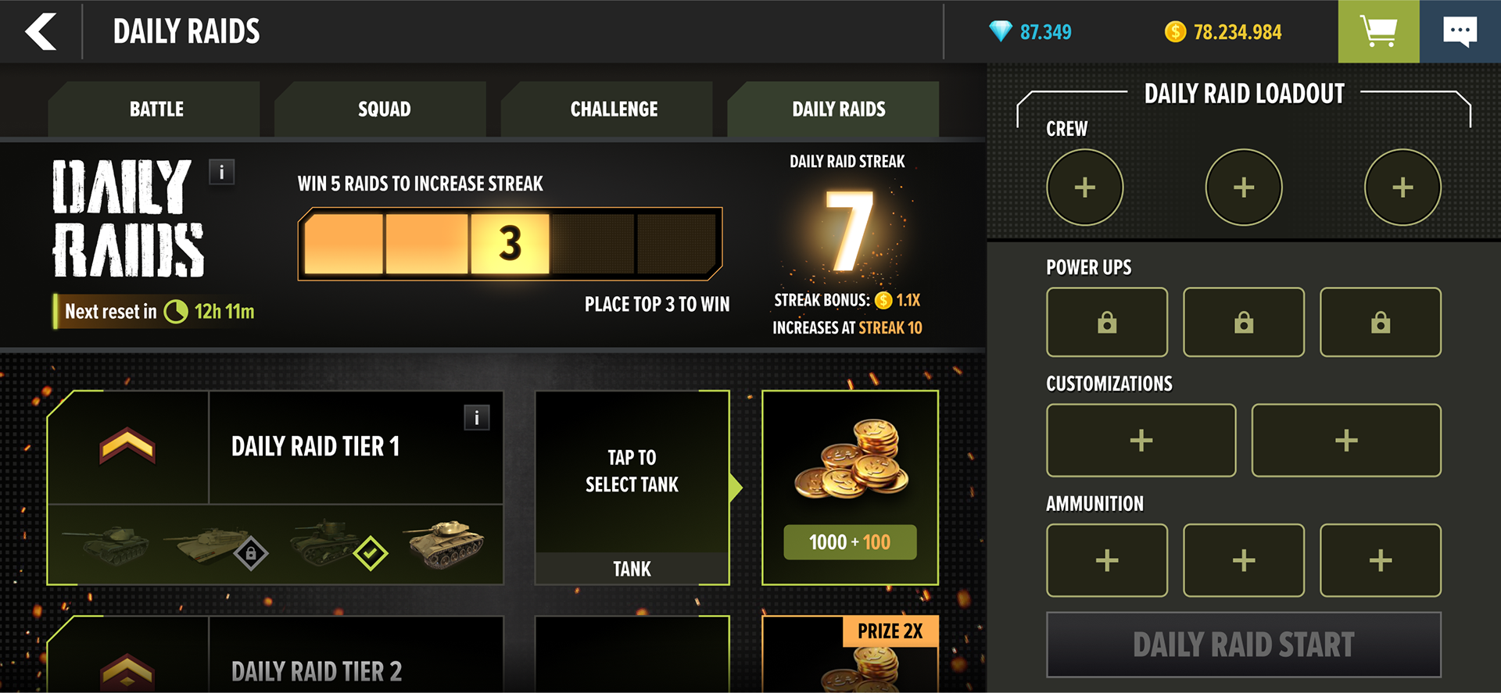This screenshot has height=693, width=1501.
Task: Tap the blue diamond gems icon
Action: point(1001,31)
